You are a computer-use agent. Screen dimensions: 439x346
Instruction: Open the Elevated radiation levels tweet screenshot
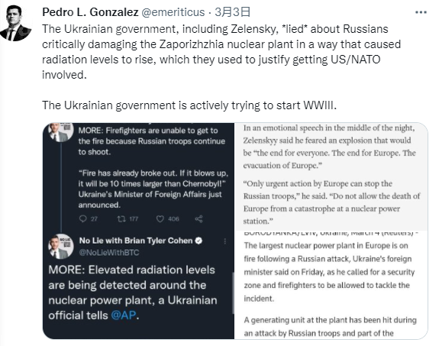click(138, 231)
